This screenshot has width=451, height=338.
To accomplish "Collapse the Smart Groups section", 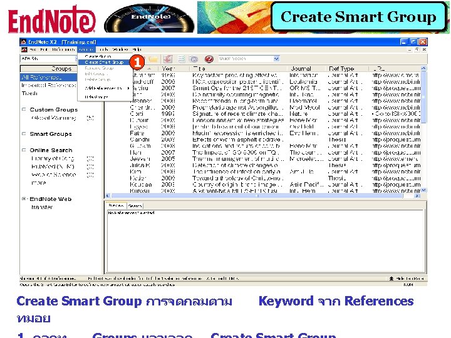I will (x=24, y=134).
